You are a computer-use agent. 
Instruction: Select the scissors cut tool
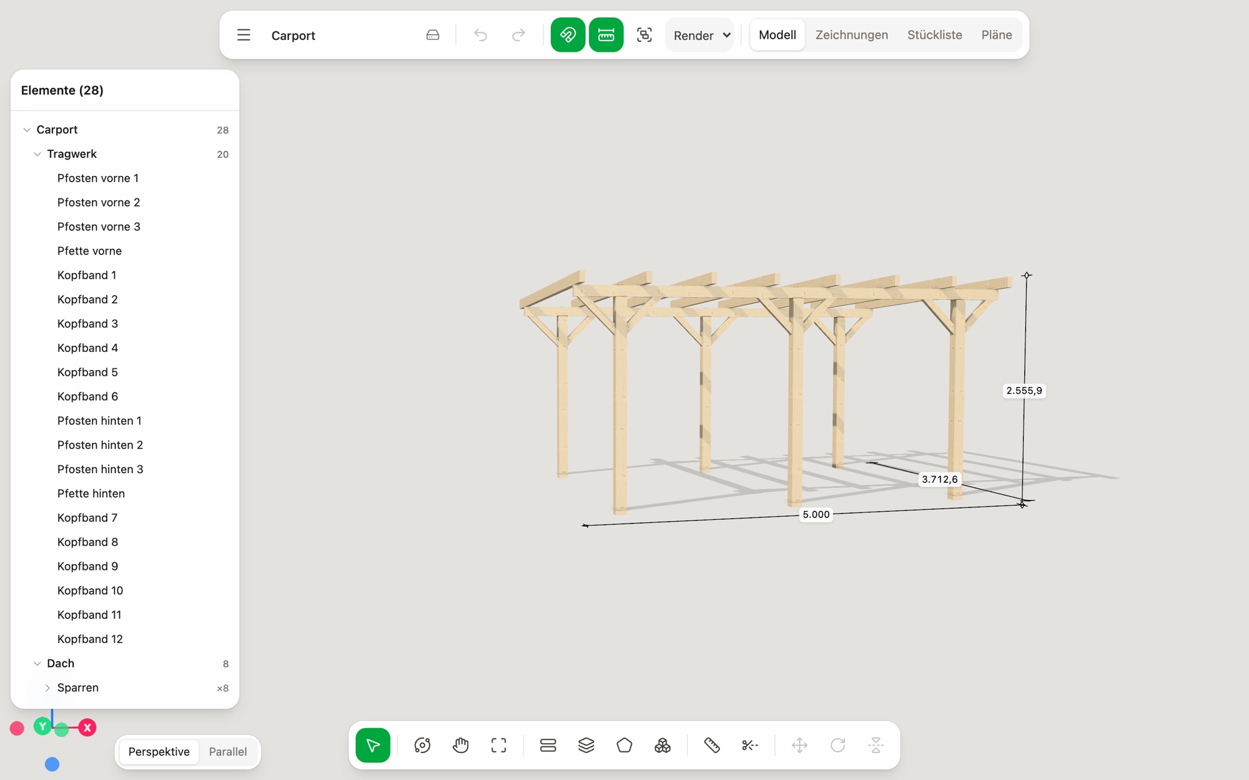pos(750,745)
